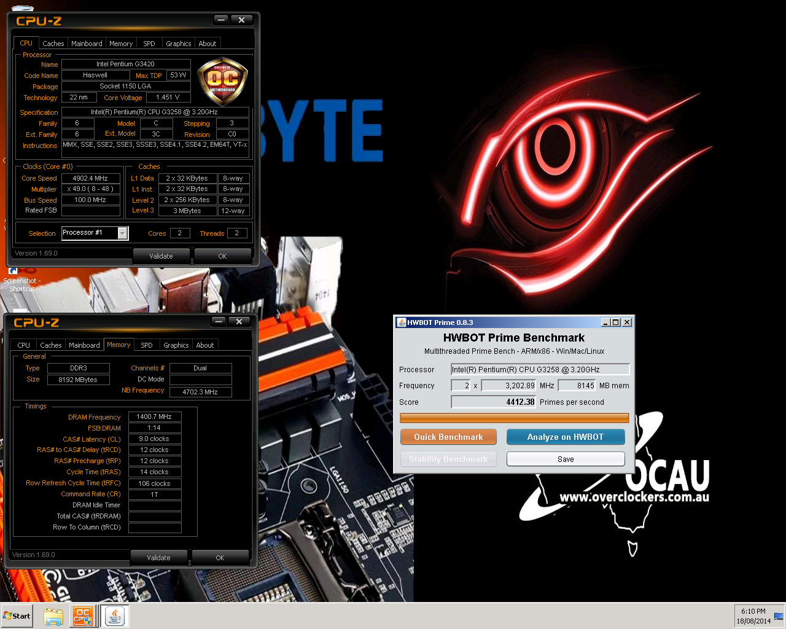
Task: Click the Java HWBOT Prime taskbar icon
Action: point(114,616)
